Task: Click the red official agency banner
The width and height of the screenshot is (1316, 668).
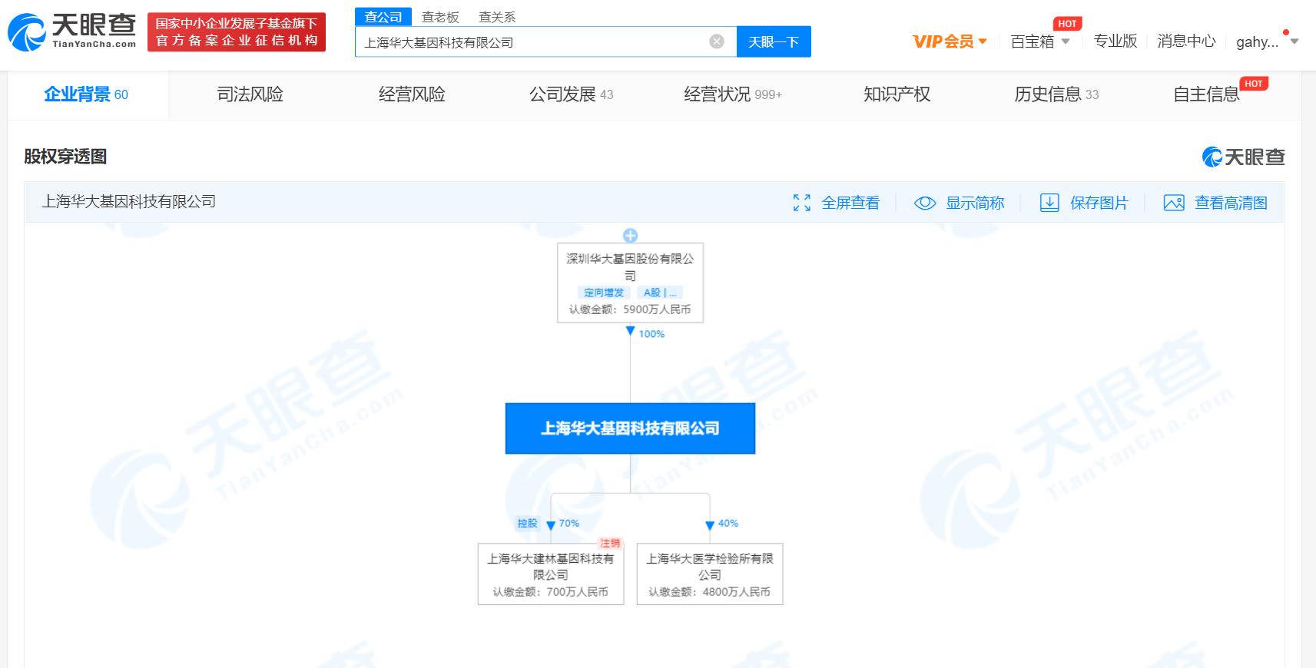Action: click(237, 32)
